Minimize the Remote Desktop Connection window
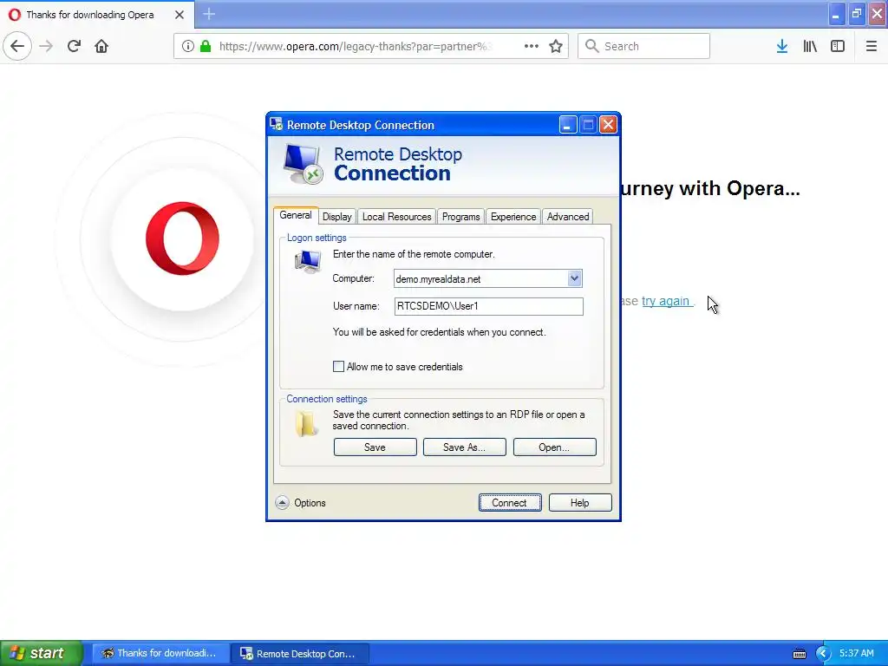This screenshot has width=888, height=666. coord(568,125)
